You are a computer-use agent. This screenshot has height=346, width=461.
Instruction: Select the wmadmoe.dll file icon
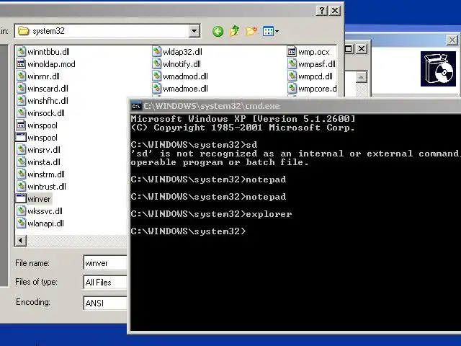157,88
